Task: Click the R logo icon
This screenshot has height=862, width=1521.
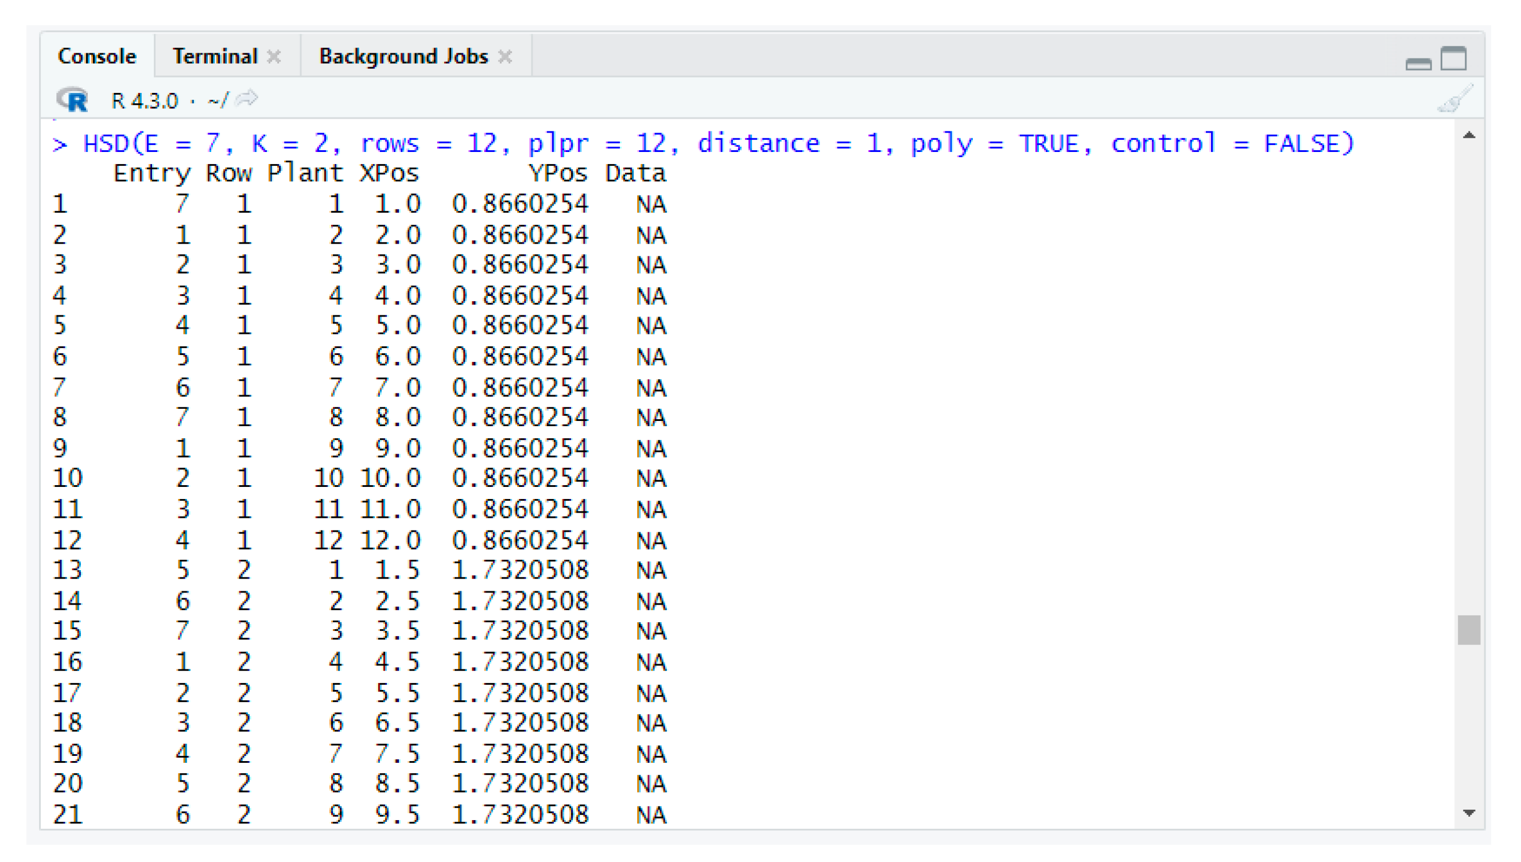Action: (x=72, y=99)
